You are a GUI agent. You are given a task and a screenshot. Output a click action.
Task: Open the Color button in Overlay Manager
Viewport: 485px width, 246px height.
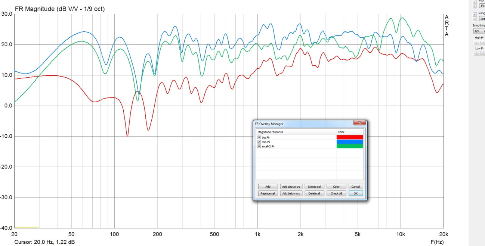(x=336, y=187)
